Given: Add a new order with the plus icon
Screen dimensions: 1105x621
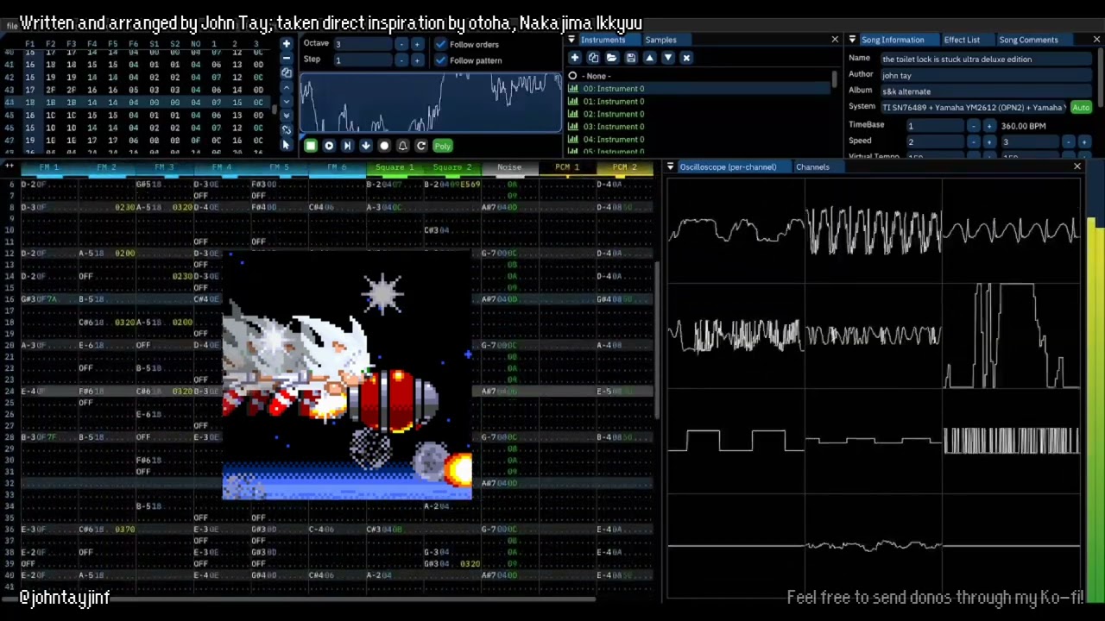Looking at the screenshot, I should [287, 43].
